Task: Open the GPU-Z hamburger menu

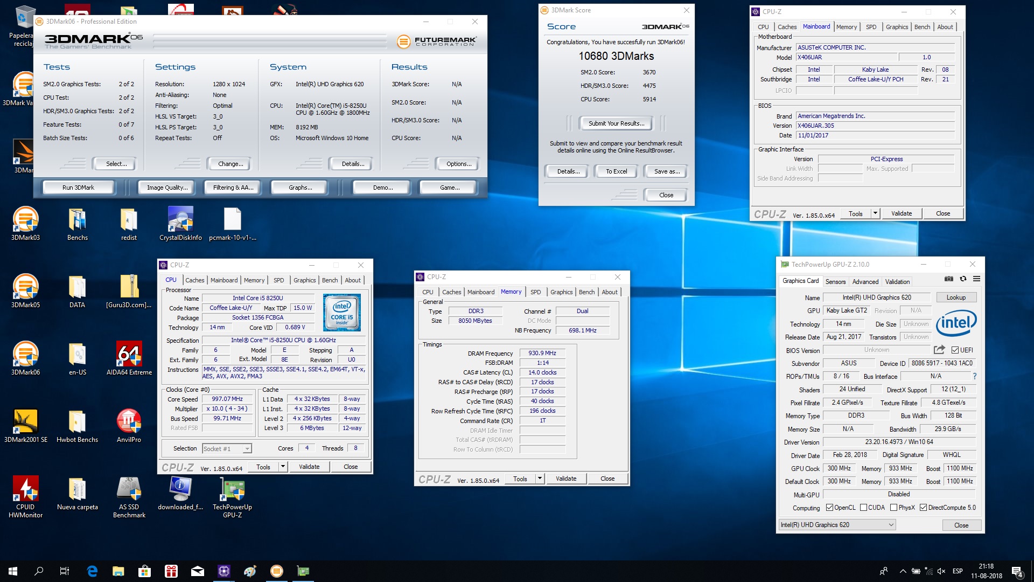Action: 976,279
